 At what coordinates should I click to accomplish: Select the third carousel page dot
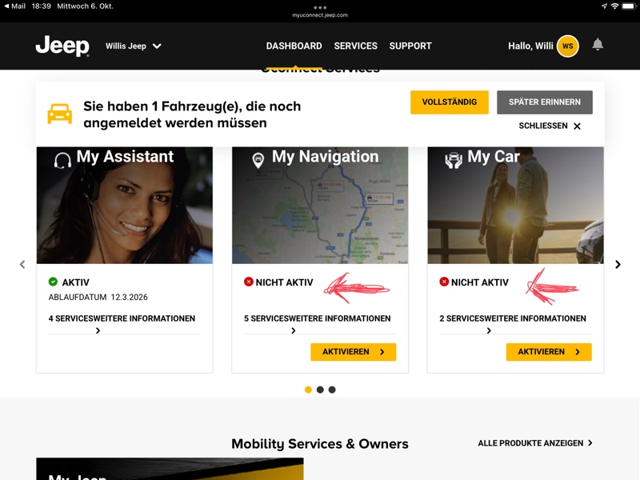coord(332,390)
